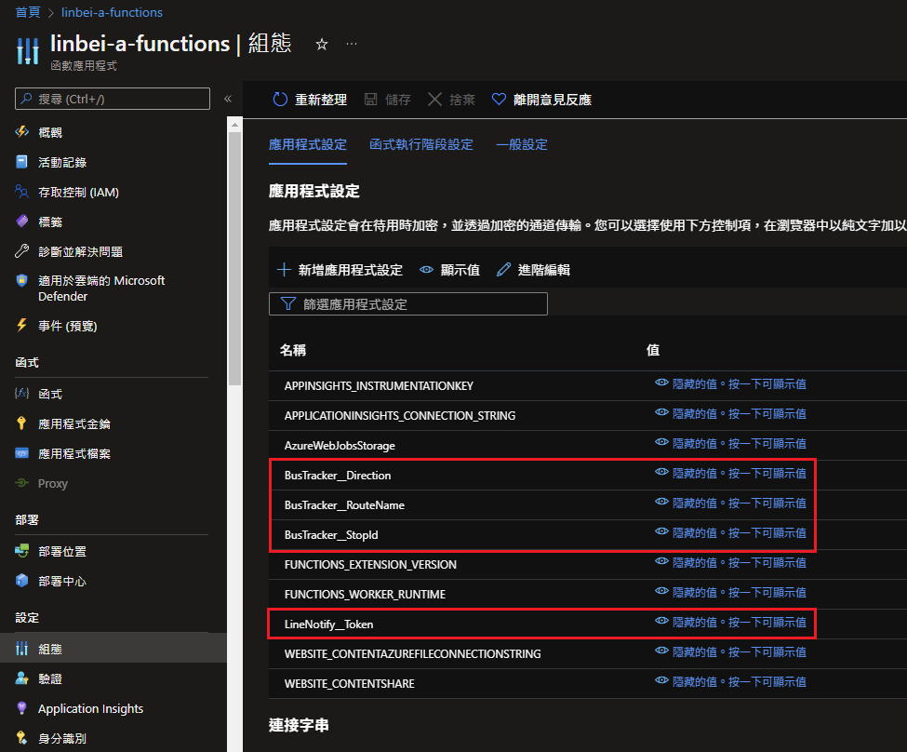This screenshot has height=752, width=907.
Task: Switch to the 函式執行階段設定 tab
Action: tap(421, 144)
